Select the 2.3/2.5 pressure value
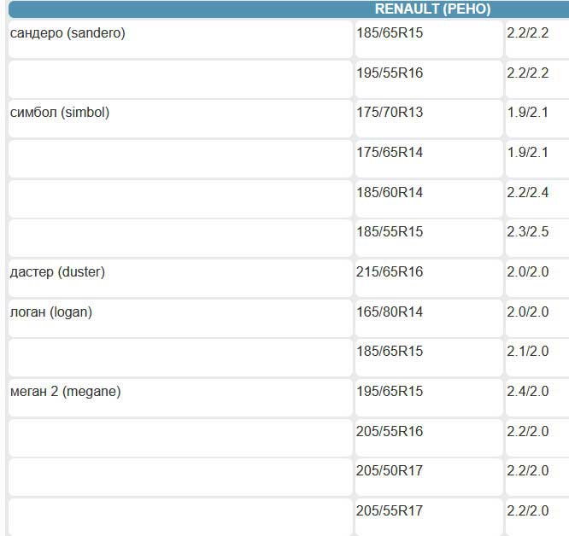Image resolution: width=569 pixels, height=536 pixels. pyautogui.click(x=537, y=238)
